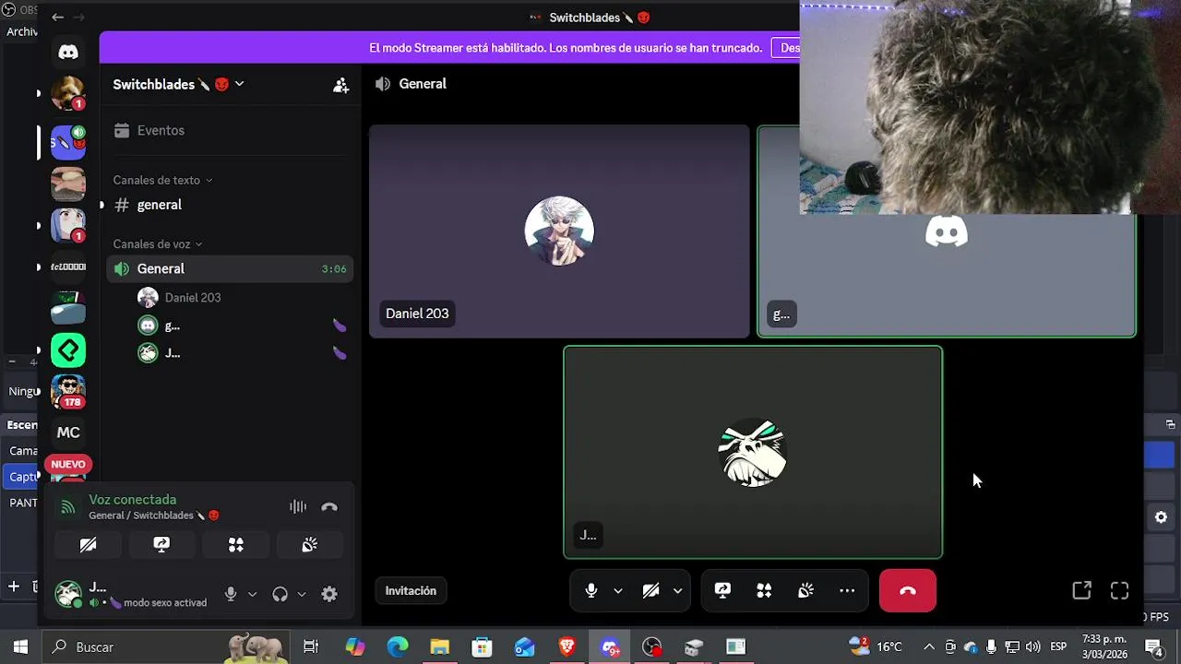Open the MC server icon
The height and width of the screenshot is (664, 1181).
pyautogui.click(x=68, y=433)
